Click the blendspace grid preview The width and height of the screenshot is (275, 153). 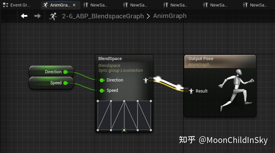point(124,116)
